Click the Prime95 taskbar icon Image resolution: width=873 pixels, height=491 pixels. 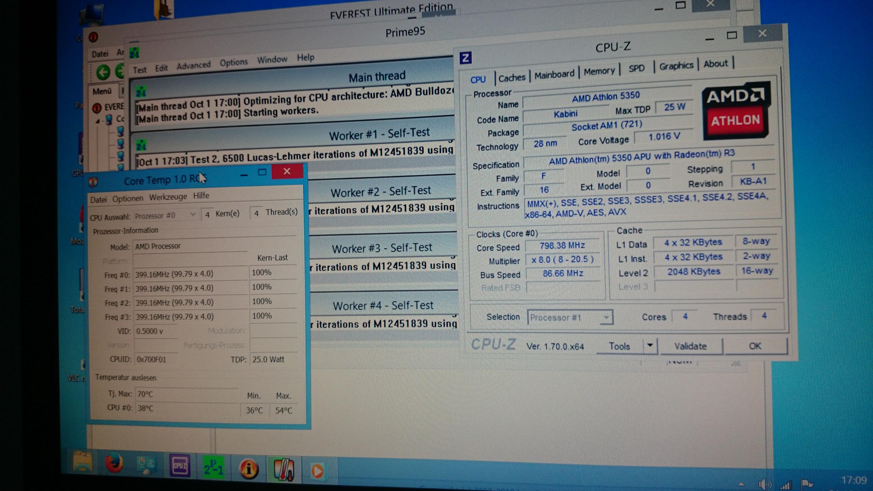[x=213, y=468]
